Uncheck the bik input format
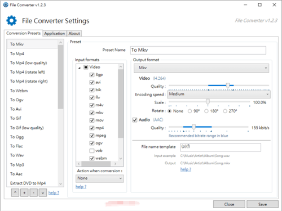Screen dimensions: 282x211 pos(92,90)
